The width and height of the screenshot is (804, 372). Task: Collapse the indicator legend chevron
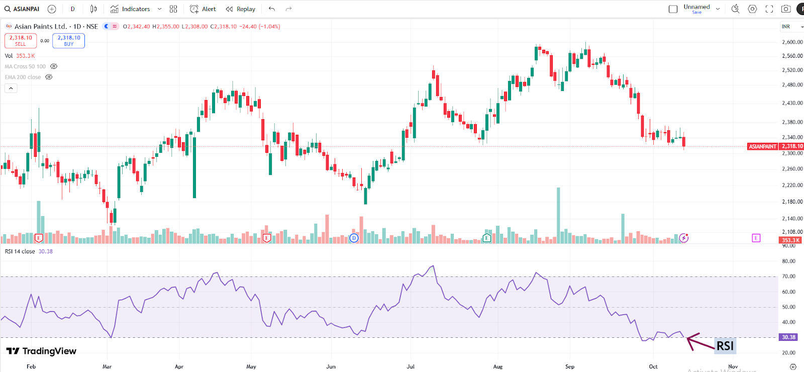(x=11, y=88)
